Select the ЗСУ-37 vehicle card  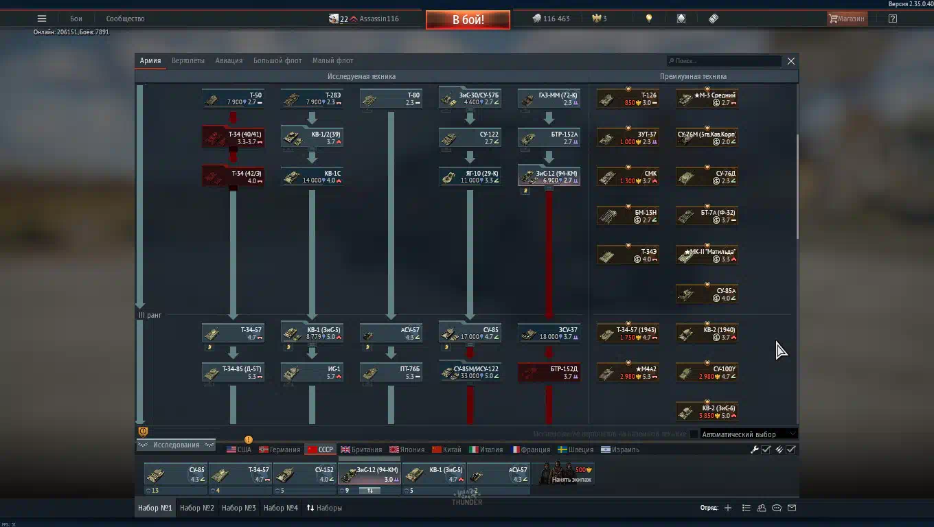tap(549, 333)
